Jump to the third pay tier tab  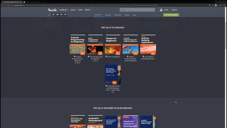tap(118, 15)
